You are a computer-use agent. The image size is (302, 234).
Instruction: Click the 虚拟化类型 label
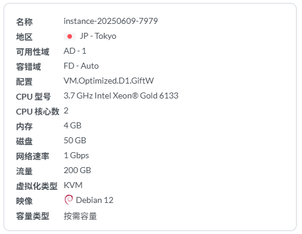point(37,186)
